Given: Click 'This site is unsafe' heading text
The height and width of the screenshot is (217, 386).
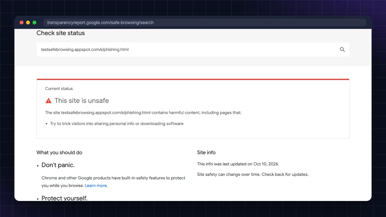Looking at the screenshot, I should click(82, 101).
